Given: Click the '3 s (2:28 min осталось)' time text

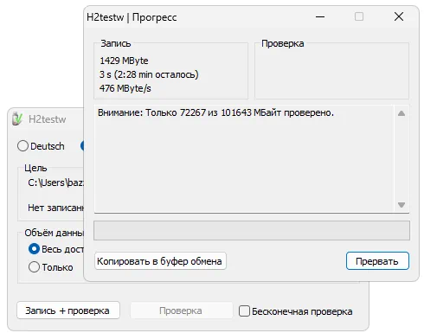Looking at the screenshot, I should pyautogui.click(x=149, y=74).
